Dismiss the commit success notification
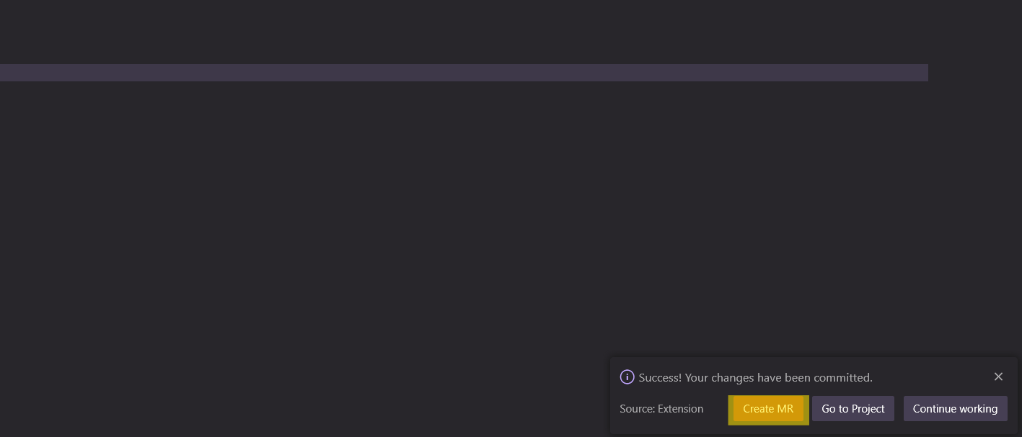The height and width of the screenshot is (437, 1022). pyautogui.click(x=998, y=377)
